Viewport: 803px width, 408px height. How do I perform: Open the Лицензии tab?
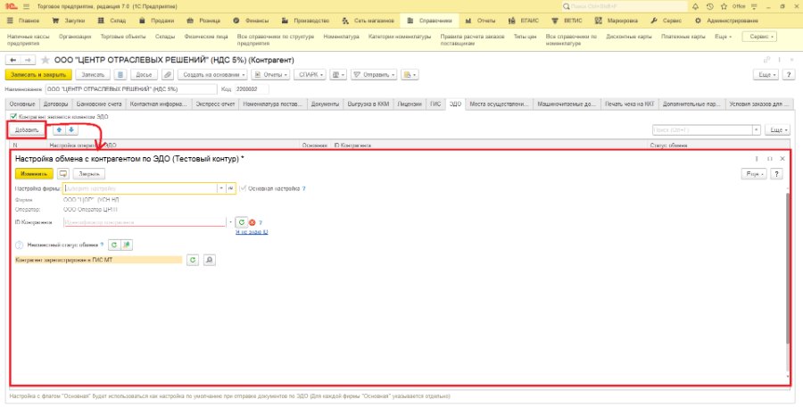tap(410, 104)
